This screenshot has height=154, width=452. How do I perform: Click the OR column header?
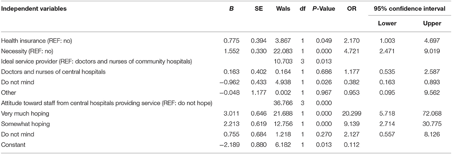coord(352,9)
